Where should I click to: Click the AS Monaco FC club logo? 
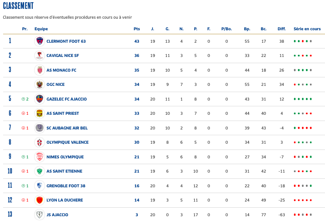[x=39, y=70]
